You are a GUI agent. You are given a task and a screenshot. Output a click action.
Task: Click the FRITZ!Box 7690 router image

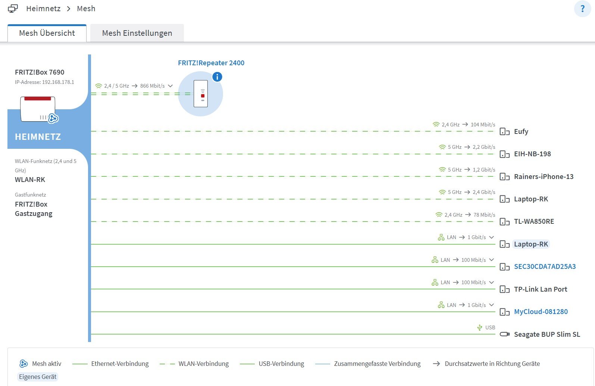(x=38, y=109)
